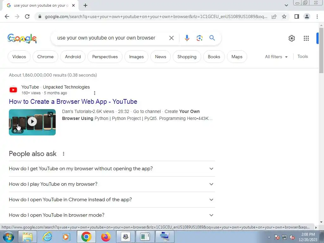The width and height of the screenshot is (324, 243).
Task: Switch to News results
Action: pyautogui.click(x=160, y=57)
